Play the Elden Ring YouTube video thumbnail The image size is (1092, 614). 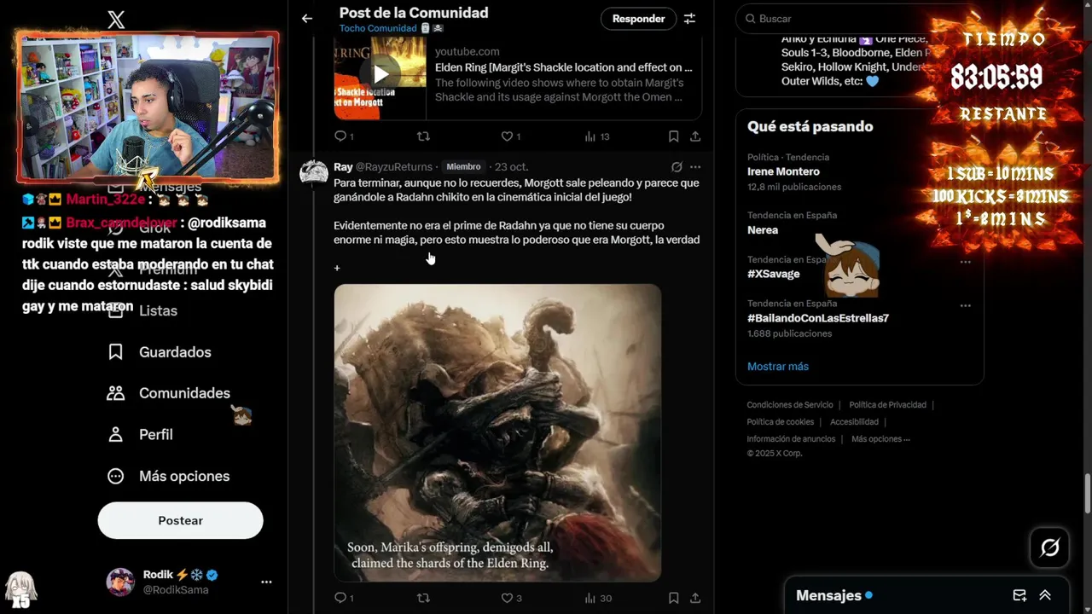(380, 75)
